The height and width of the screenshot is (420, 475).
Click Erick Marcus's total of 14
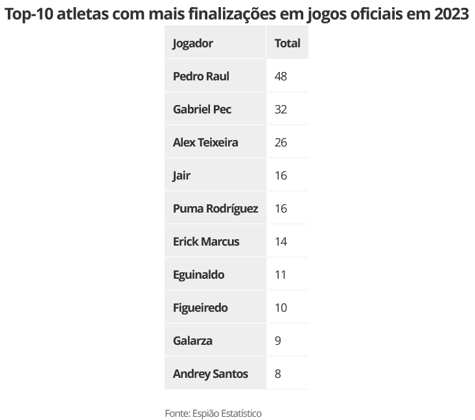(x=281, y=242)
